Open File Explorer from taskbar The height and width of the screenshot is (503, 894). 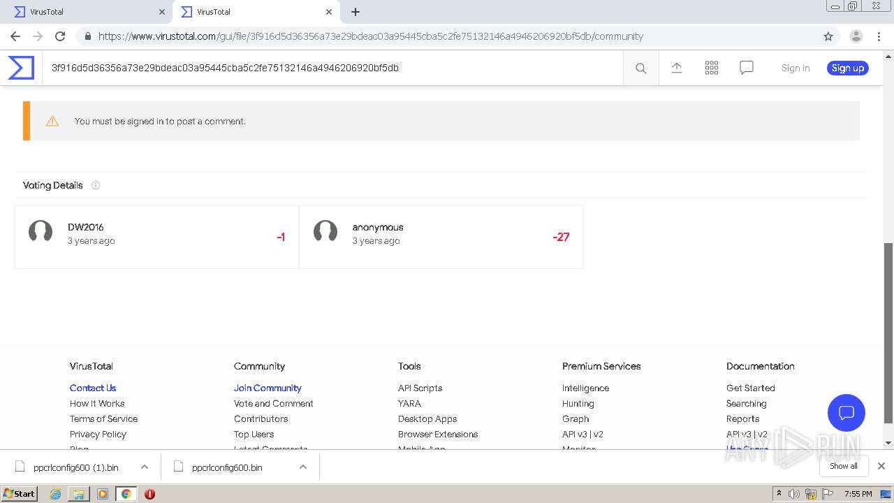coord(79,494)
